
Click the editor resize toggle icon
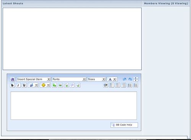click(136, 79)
